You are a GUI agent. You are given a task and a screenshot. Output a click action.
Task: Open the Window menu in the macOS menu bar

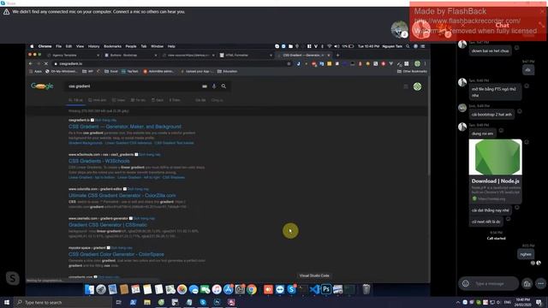pos(158,46)
